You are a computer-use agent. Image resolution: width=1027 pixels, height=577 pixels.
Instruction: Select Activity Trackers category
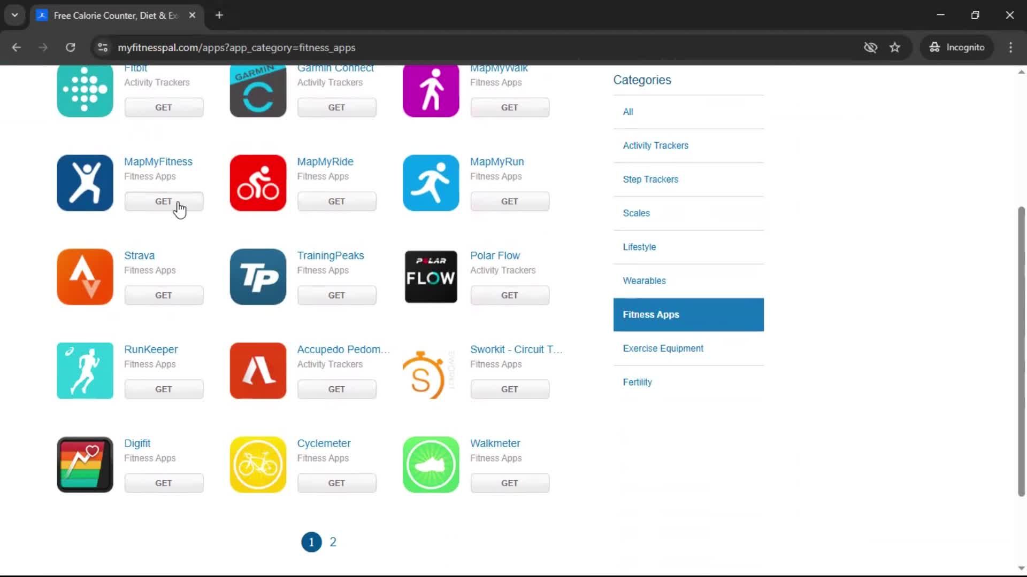tap(688, 145)
